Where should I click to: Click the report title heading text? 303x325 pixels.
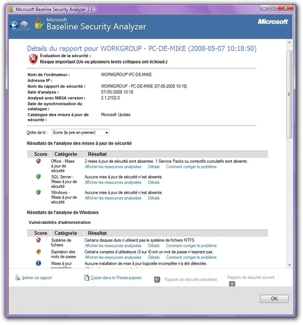point(142,49)
